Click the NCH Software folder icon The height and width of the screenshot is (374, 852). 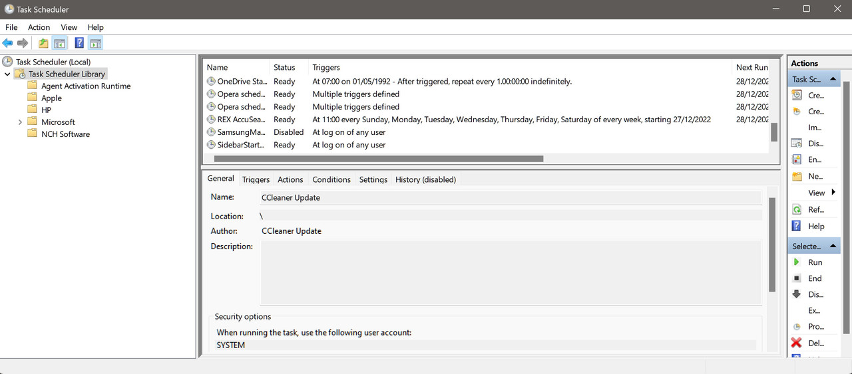tap(32, 134)
